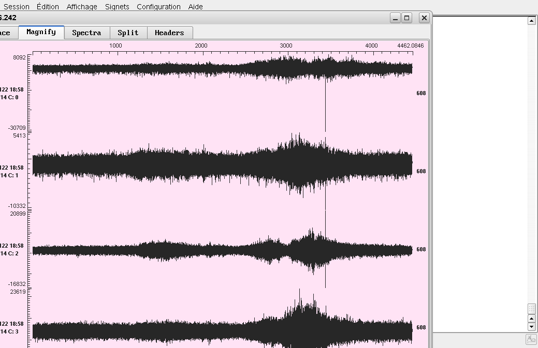
Task: Open the Configuration menu
Action: [158, 7]
